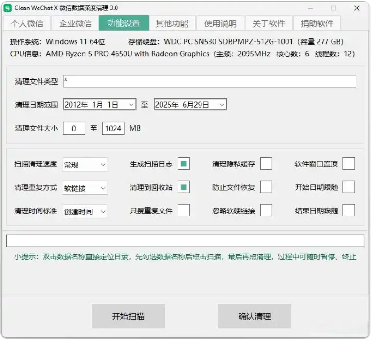371x340 pixels.
Task: Open the 捐助软件 tab
Action: coord(317,23)
